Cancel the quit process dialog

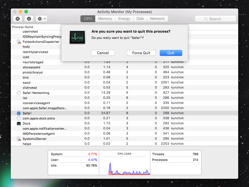click(x=103, y=53)
